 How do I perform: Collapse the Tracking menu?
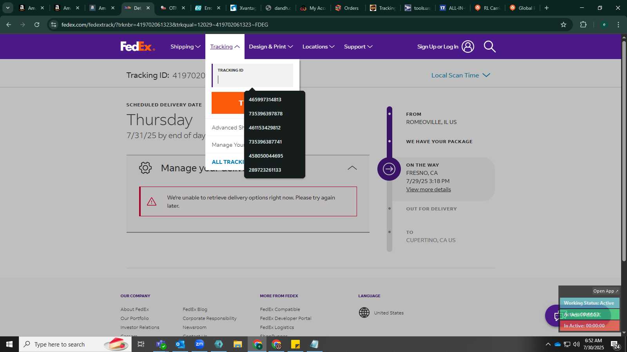tap(225, 47)
